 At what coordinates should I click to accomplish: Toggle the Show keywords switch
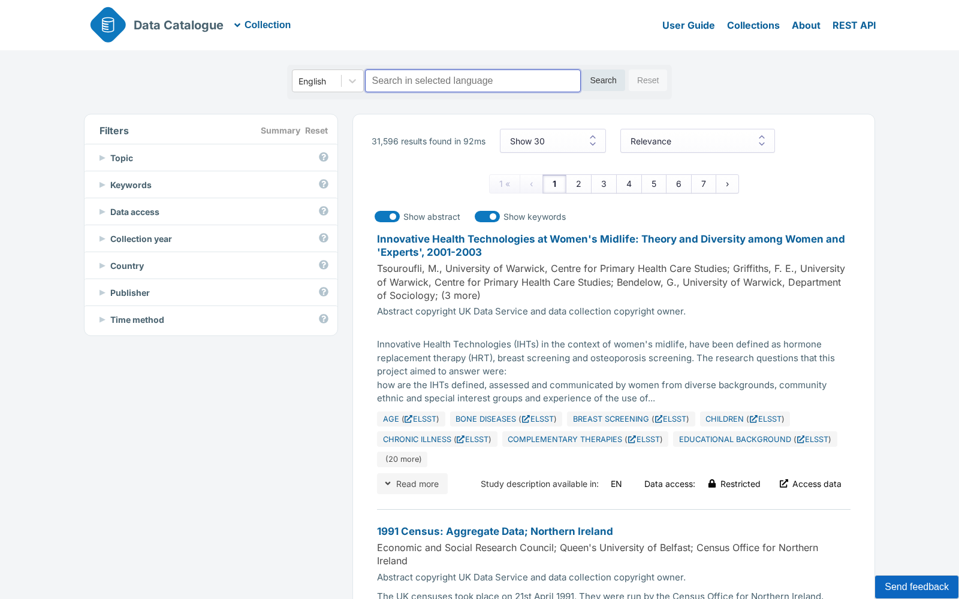[x=487, y=216]
